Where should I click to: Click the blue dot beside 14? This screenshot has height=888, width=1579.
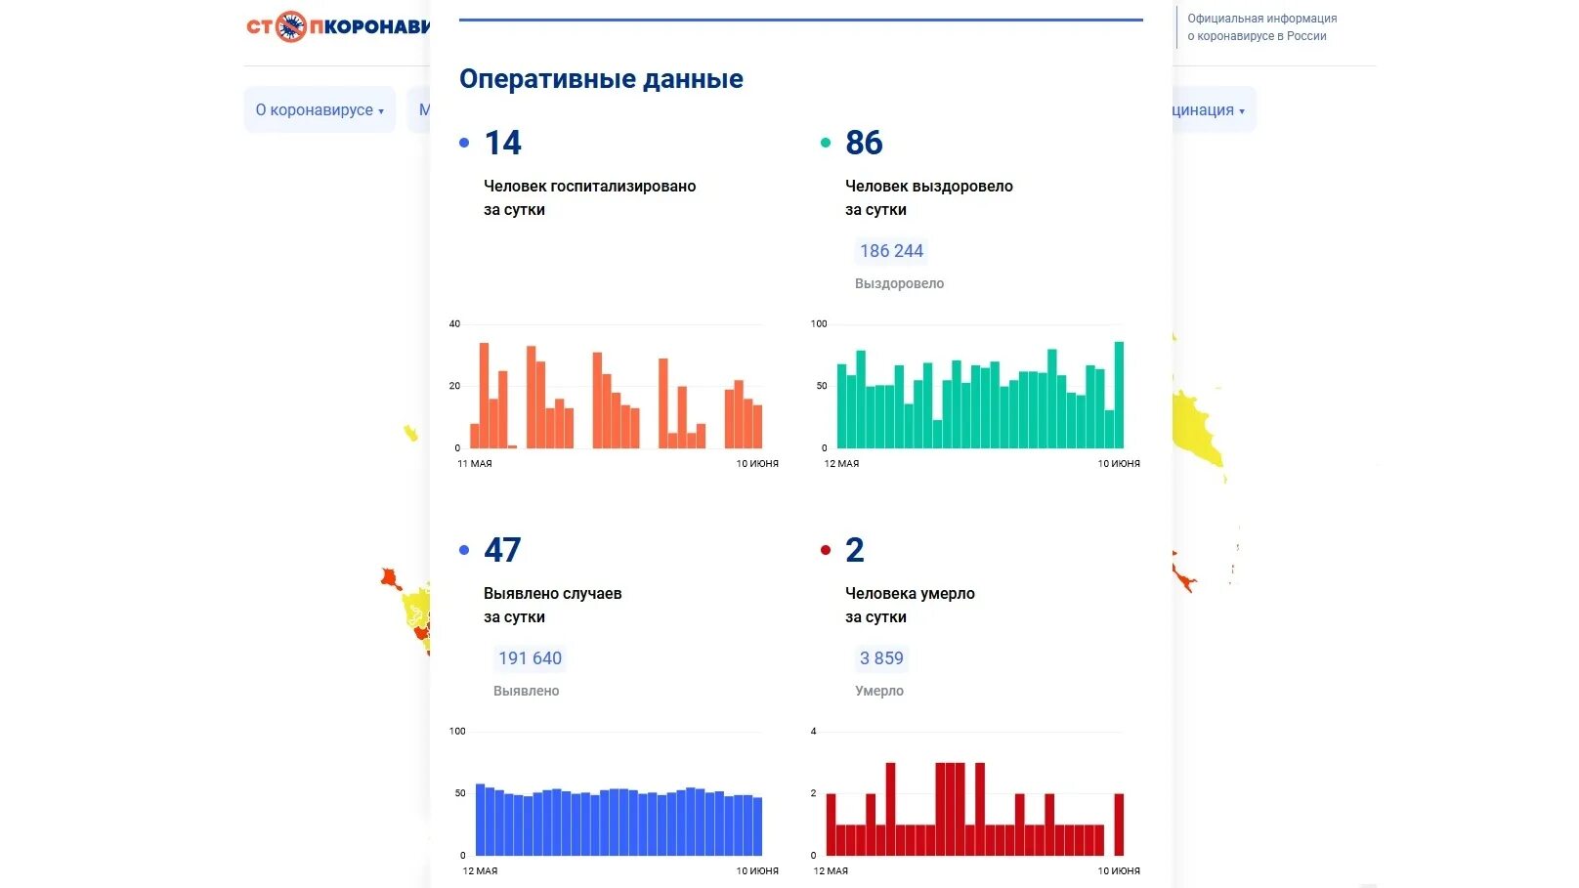[x=464, y=143]
